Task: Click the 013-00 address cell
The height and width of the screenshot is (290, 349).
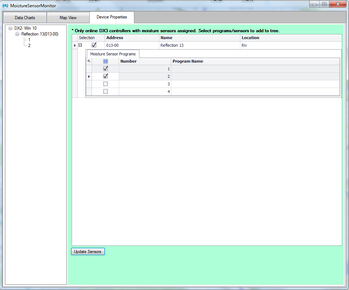Action: [132, 45]
